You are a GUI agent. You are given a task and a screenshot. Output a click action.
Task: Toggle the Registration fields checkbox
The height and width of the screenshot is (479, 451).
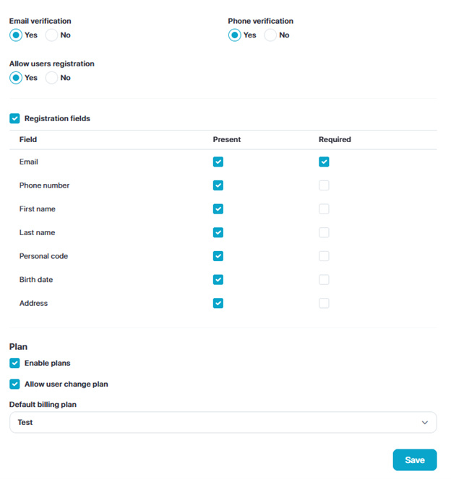tap(14, 118)
